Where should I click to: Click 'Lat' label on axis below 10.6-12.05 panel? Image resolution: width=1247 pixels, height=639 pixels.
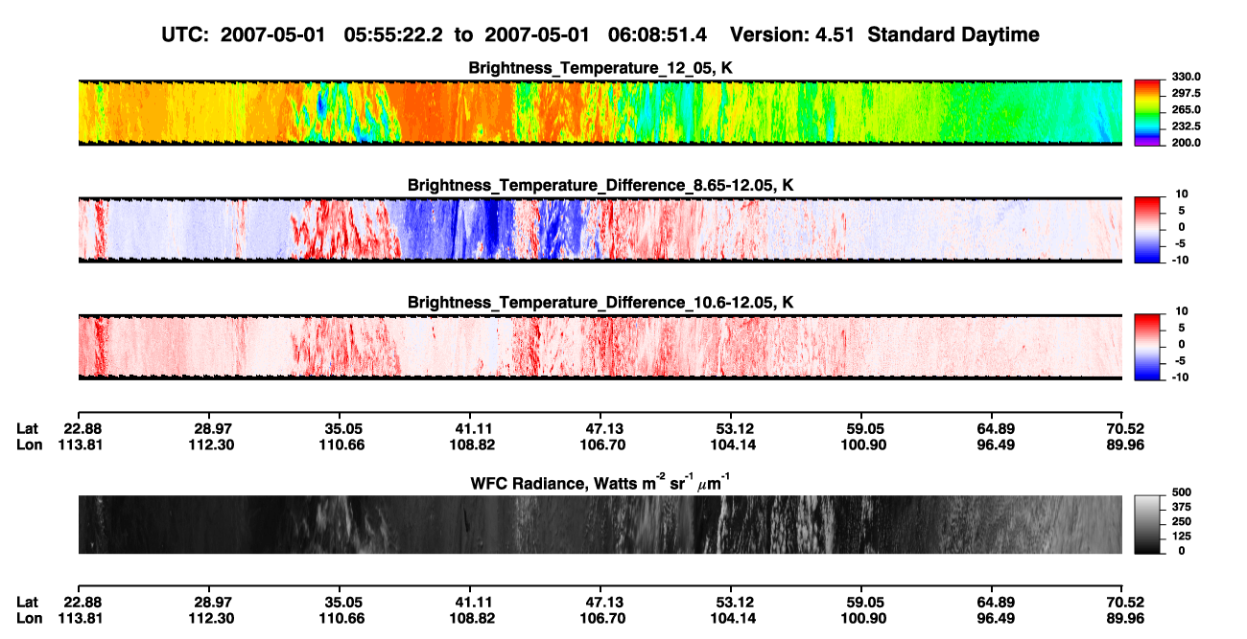click(28, 428)
